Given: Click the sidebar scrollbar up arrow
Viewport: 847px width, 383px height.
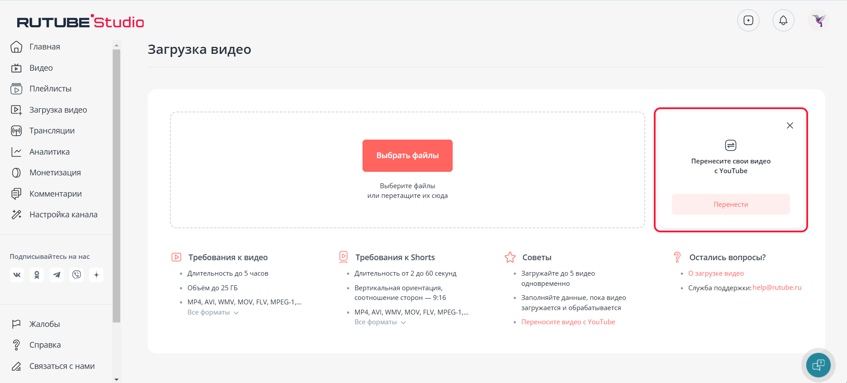Looking at the screenshot, I should 116,45.
